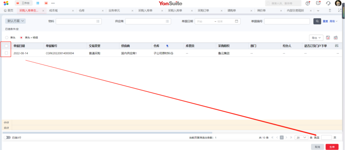The image size is (345, 150).
Task: Open column settings icon in table header
Action: tap(336, 46)
